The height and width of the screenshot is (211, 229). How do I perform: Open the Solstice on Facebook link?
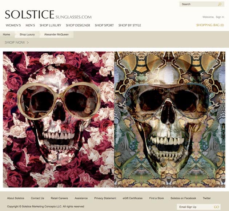pos(183,198)
